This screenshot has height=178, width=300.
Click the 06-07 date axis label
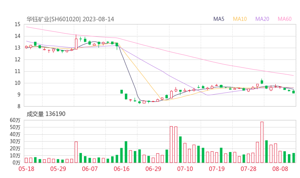(x=90, y=169)
